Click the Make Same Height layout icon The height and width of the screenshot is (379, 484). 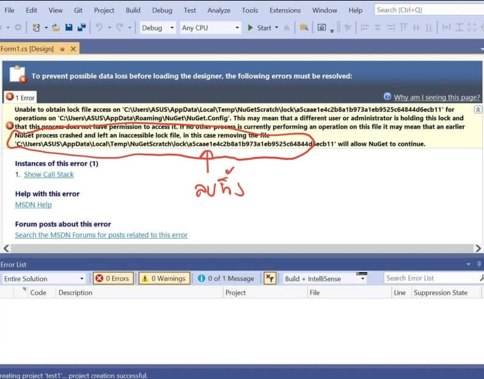[x=459, y=27]
